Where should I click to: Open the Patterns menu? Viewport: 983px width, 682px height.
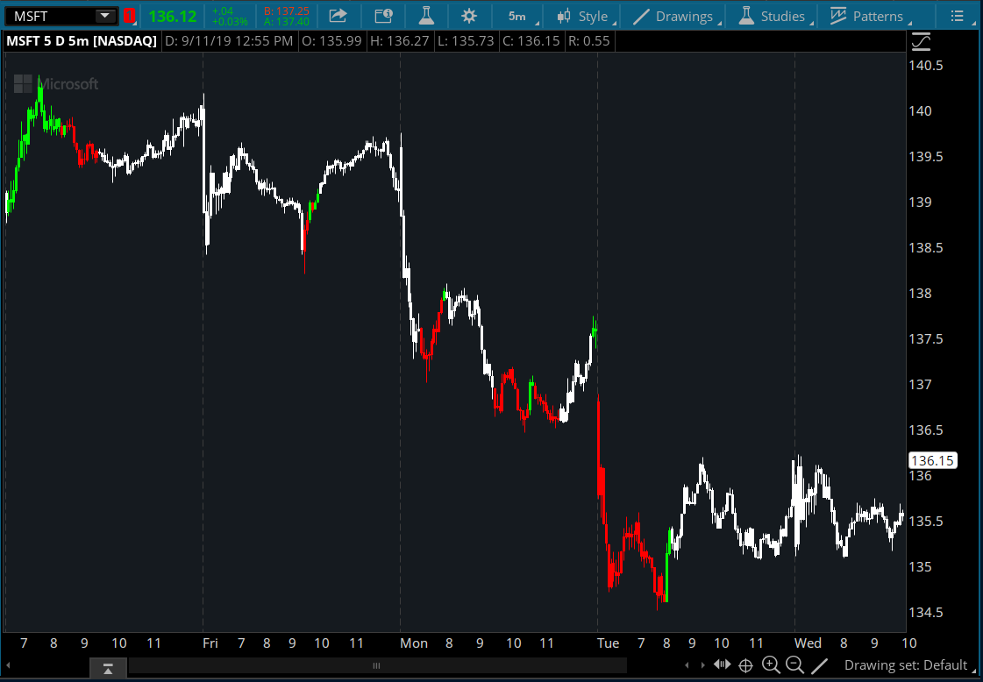click(x=866, y=16)
